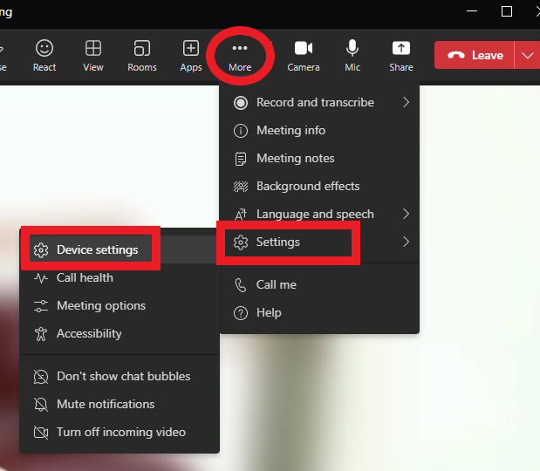Select Call me option
The image size is (540, 471).
tap(319, 285)
